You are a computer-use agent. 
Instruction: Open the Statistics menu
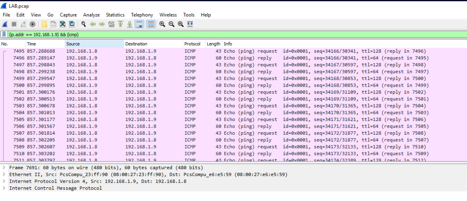click(115, 15)
